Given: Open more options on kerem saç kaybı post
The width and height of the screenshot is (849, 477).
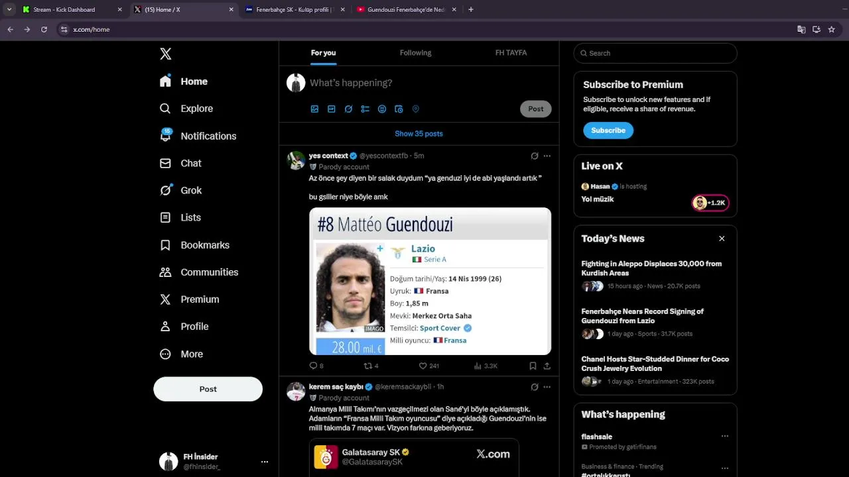Looking at the screenshot, I should [547, 387].
